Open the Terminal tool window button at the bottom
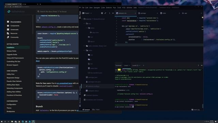 click(86, 110)
